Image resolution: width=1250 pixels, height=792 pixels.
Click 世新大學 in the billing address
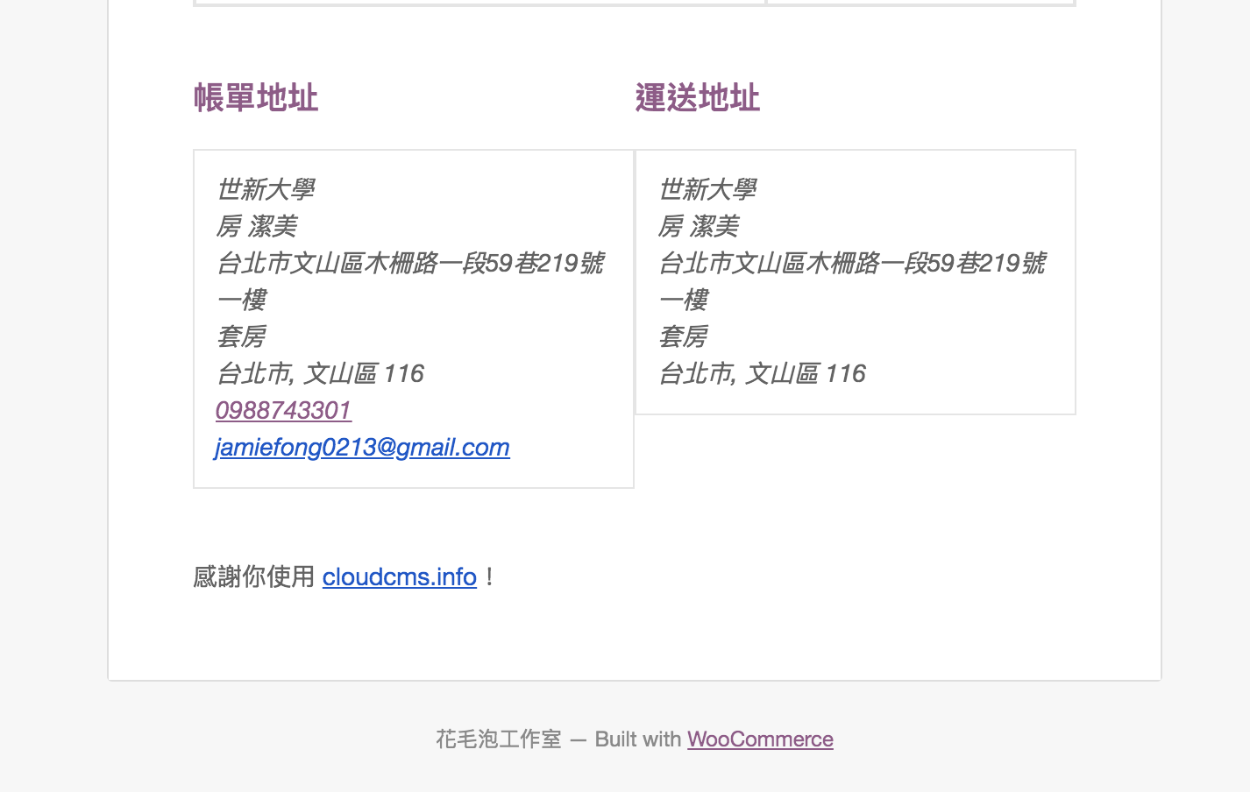pos(266,188)
